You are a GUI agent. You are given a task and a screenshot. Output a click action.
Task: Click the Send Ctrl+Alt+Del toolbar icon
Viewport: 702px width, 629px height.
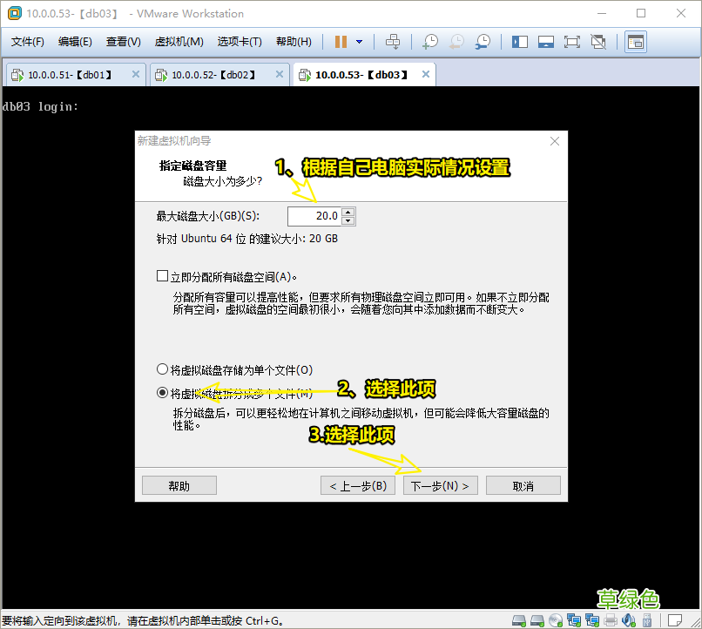tap(393, 42)
